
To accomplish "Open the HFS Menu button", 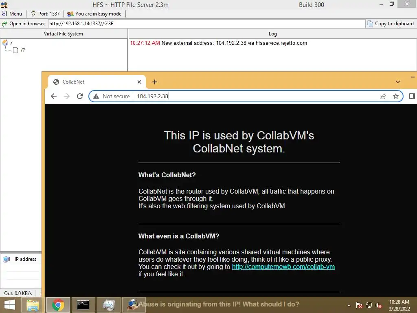I will pyautogui.click(x=12, y=13).
